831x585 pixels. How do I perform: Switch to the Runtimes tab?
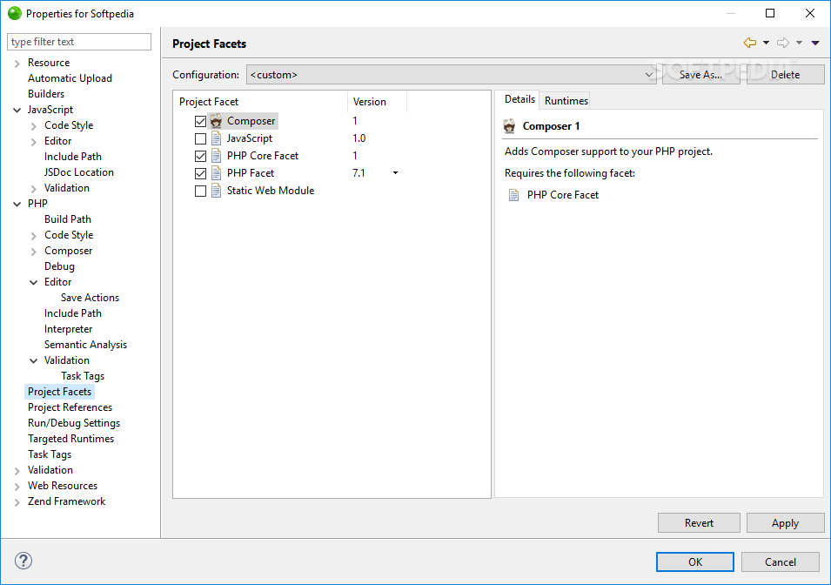pyautogui.click(x=566, y=100)
